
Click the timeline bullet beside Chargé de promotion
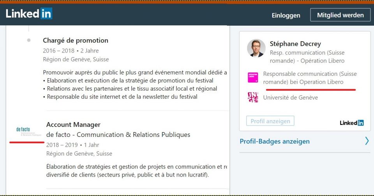tap(29, 40)
